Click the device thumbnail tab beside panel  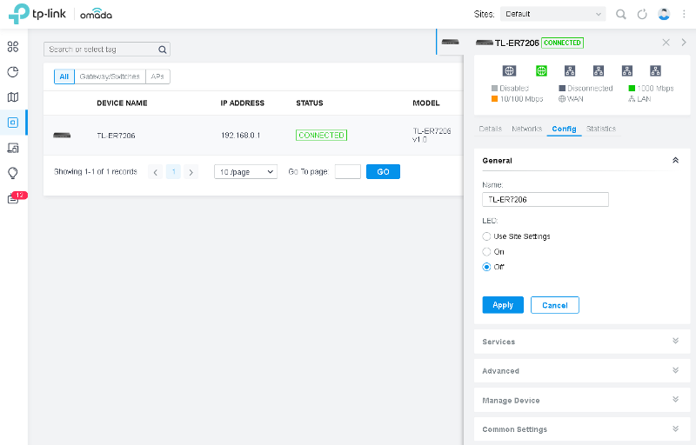click(x=450, y=42)
